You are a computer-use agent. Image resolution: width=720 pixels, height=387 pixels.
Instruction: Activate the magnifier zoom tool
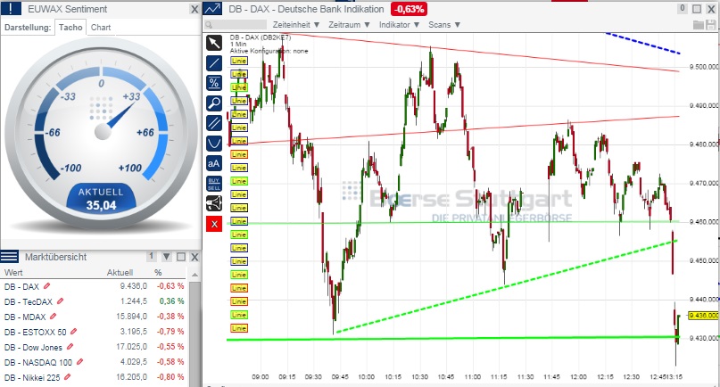point(214,103)
